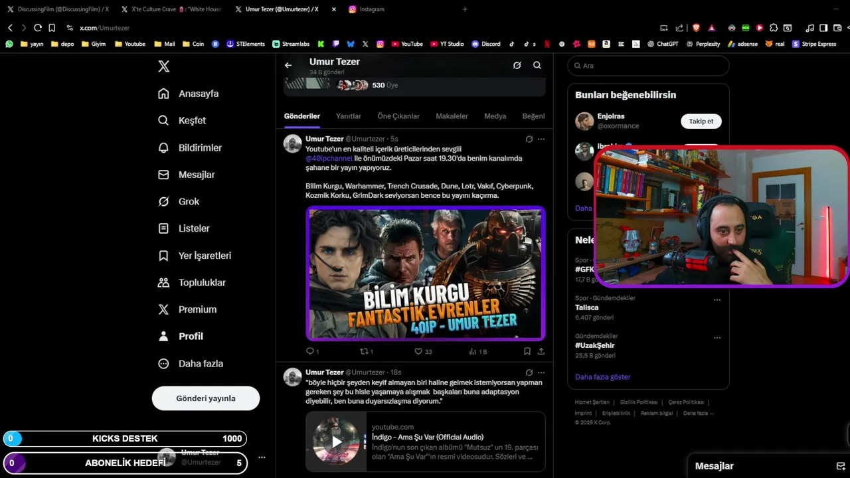Viewport: 850px width, 478px height.
Task: Open more options for #UzakŞehir trend
Action: (717, 338)
